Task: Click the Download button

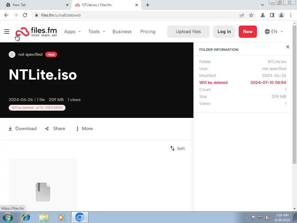Action: coord(22,129)
